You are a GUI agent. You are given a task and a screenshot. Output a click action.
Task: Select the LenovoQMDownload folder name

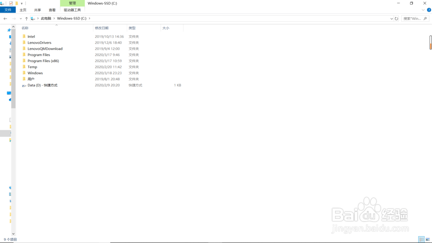coord(45,49)
